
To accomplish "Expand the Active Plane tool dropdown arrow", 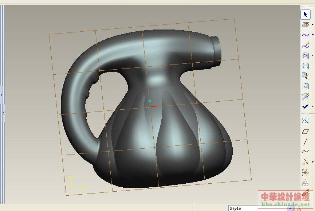I will pyautogui.click(x=312, y=25).
